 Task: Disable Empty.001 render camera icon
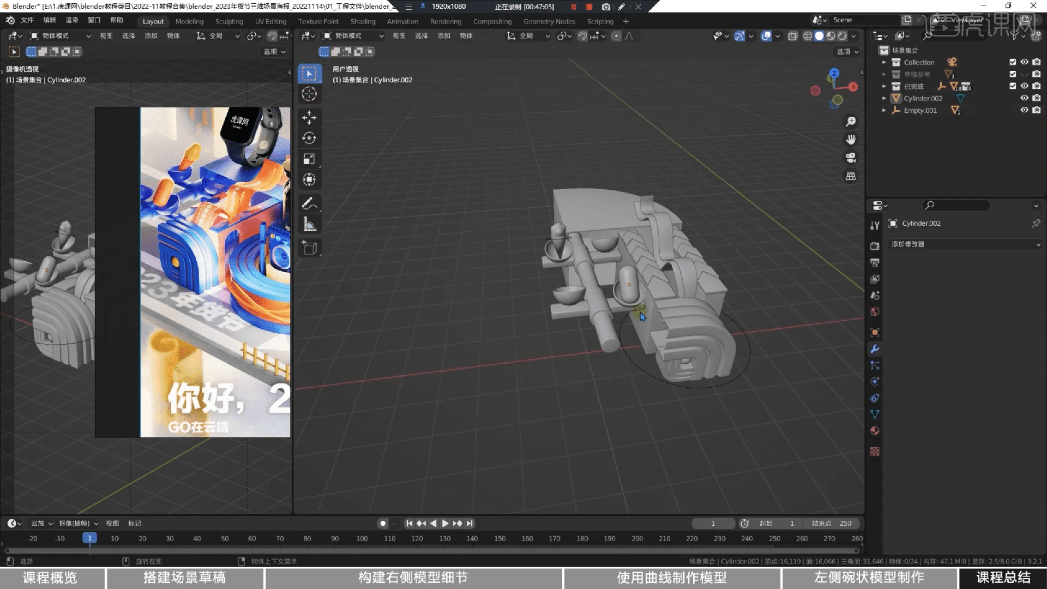pos(1037,110)
